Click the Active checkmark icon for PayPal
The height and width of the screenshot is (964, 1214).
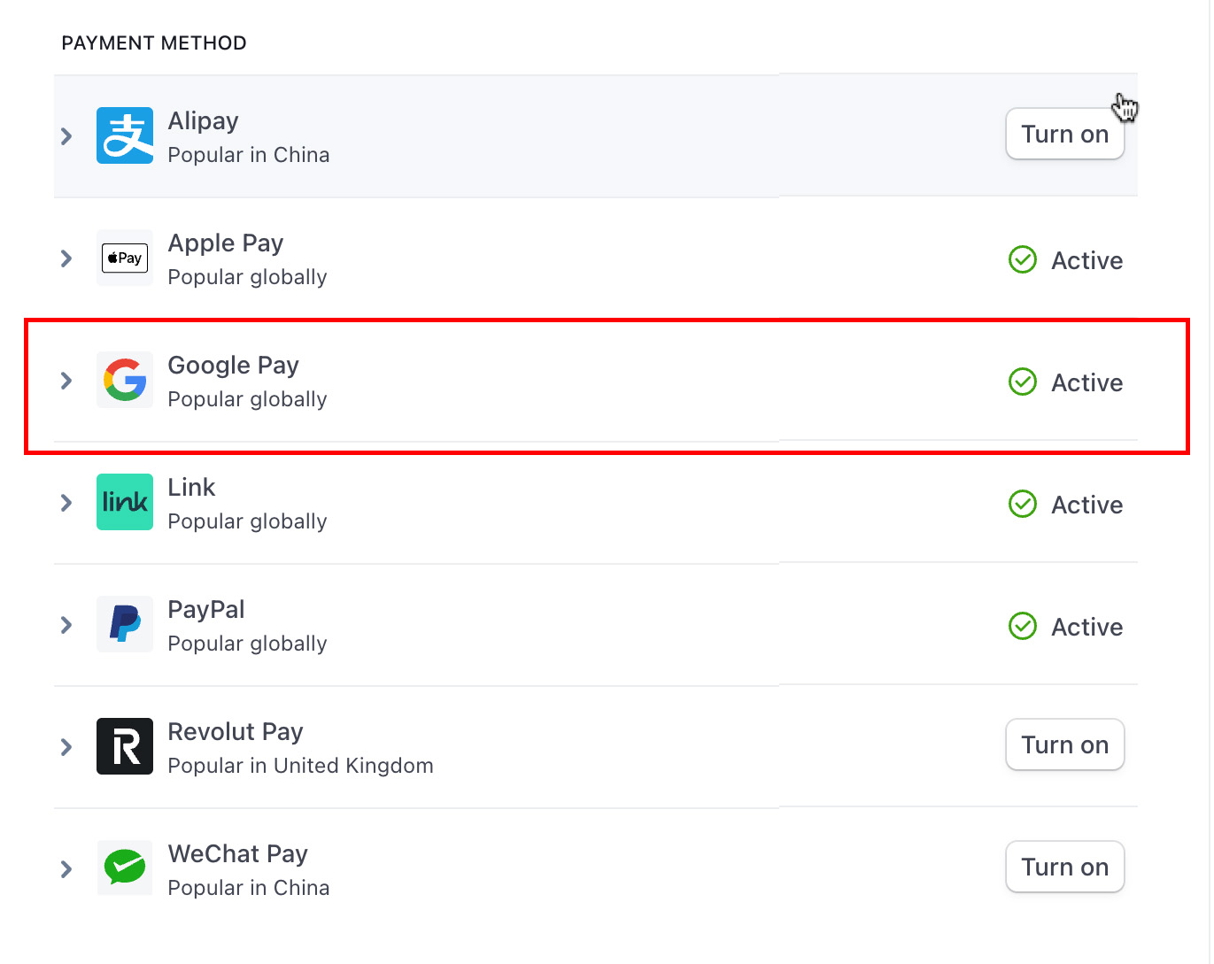1023,627
